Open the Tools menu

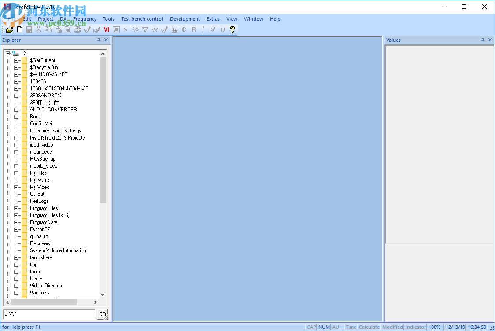(x=109, y=19)
